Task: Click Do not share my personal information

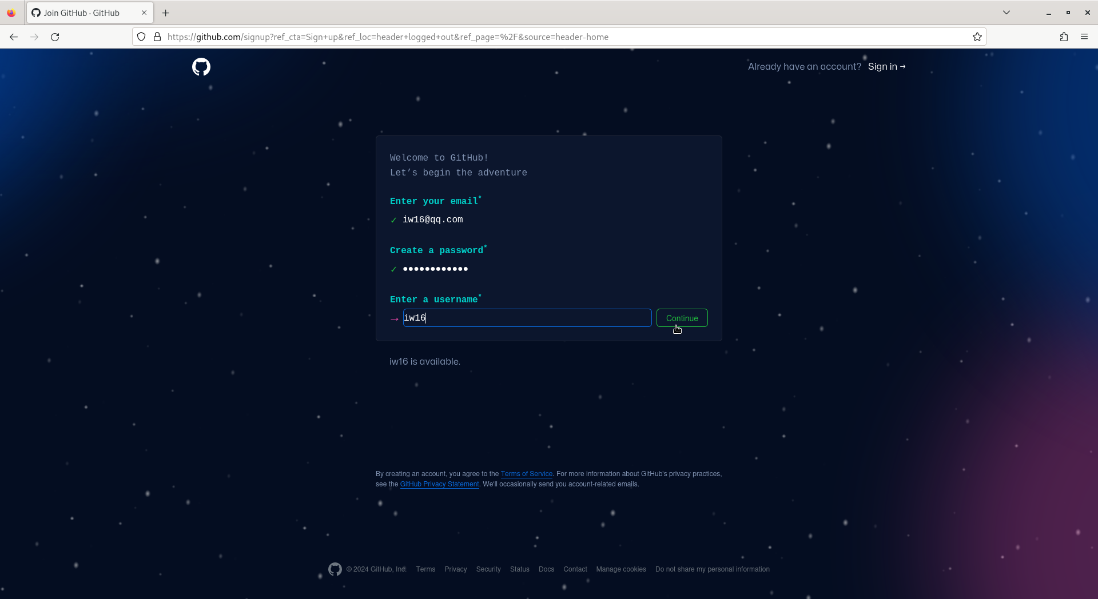Action: coord(713,569)
